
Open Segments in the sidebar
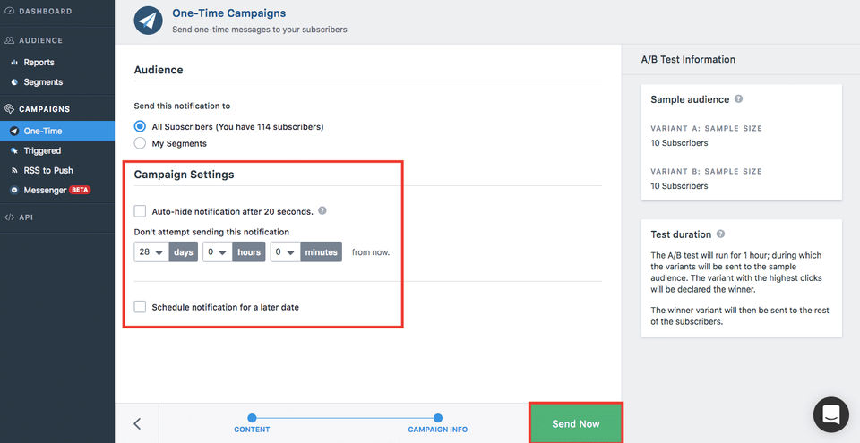[x=43, y=82]
